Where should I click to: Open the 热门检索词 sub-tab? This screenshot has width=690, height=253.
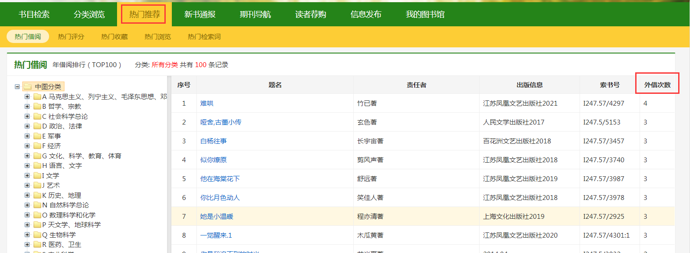tap(204, 37)
